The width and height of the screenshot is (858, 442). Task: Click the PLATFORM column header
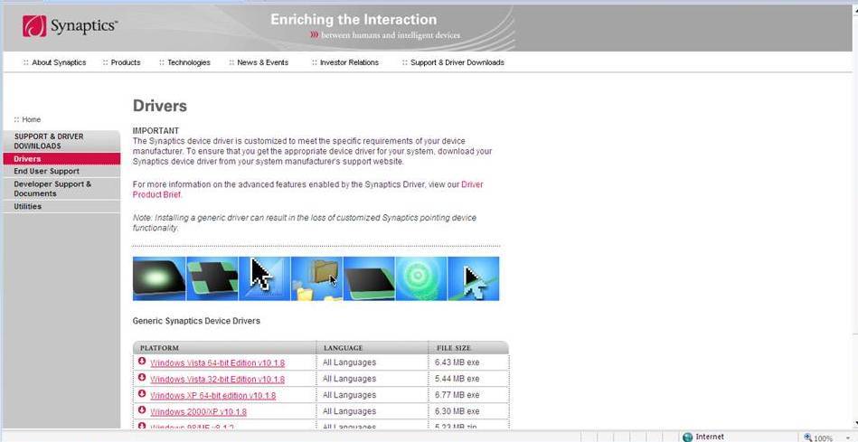click(x=159, y=348)
